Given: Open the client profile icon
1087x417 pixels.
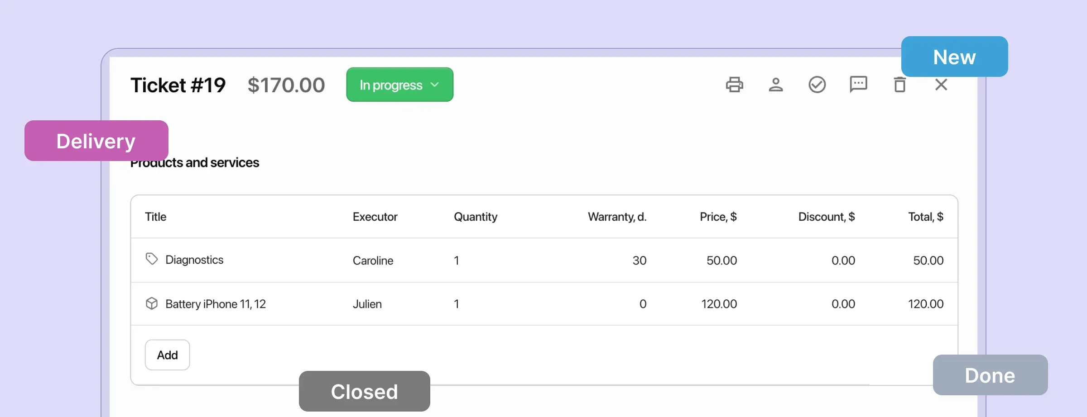Looking at the screenshot, I should [776, 85].
